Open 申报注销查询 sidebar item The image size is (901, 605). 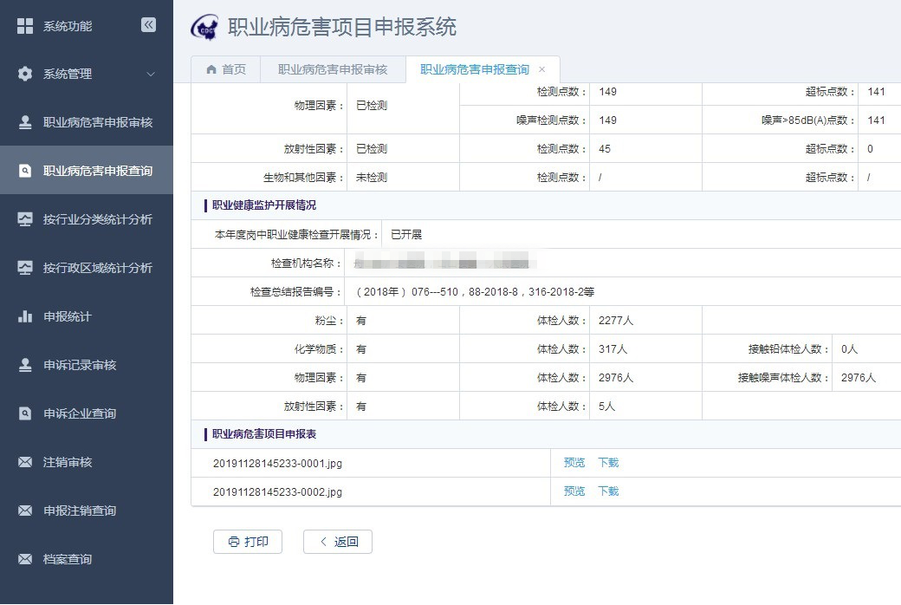coord(86,511)
